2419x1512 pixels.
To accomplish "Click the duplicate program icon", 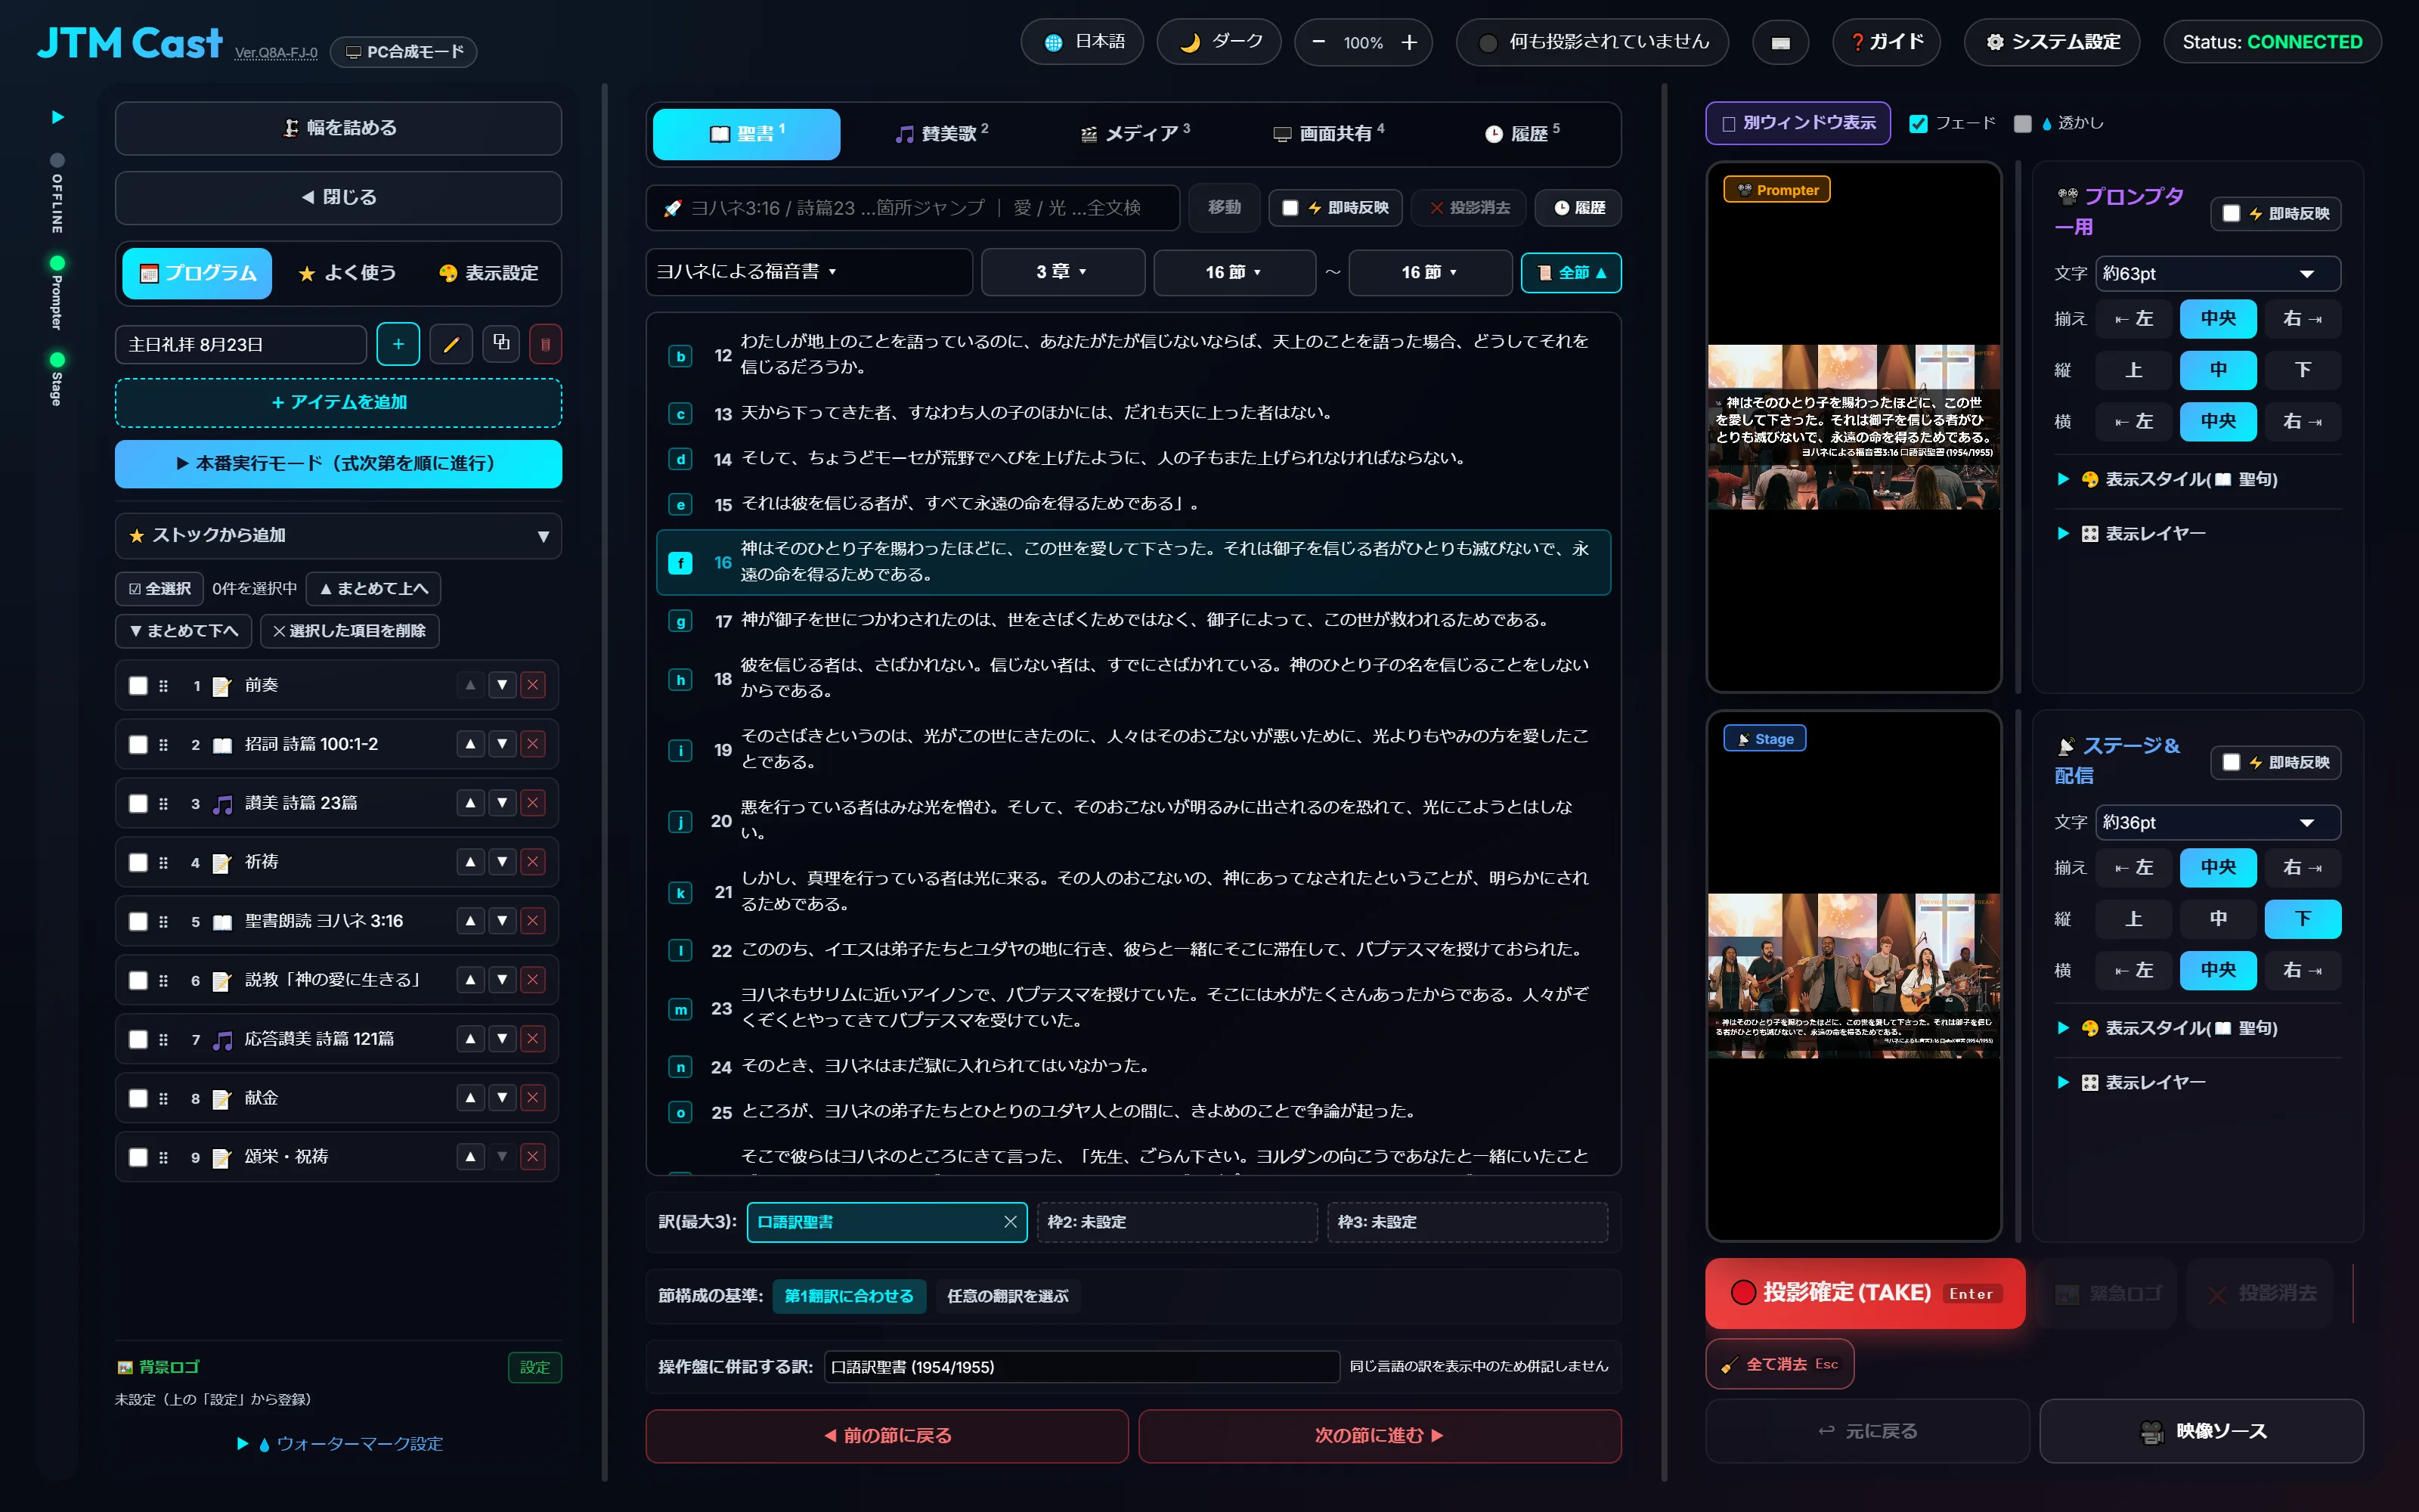I will (x=500, y=343).
